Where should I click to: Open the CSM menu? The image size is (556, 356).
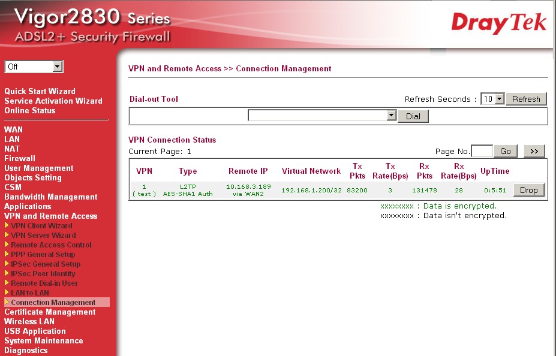13,186
